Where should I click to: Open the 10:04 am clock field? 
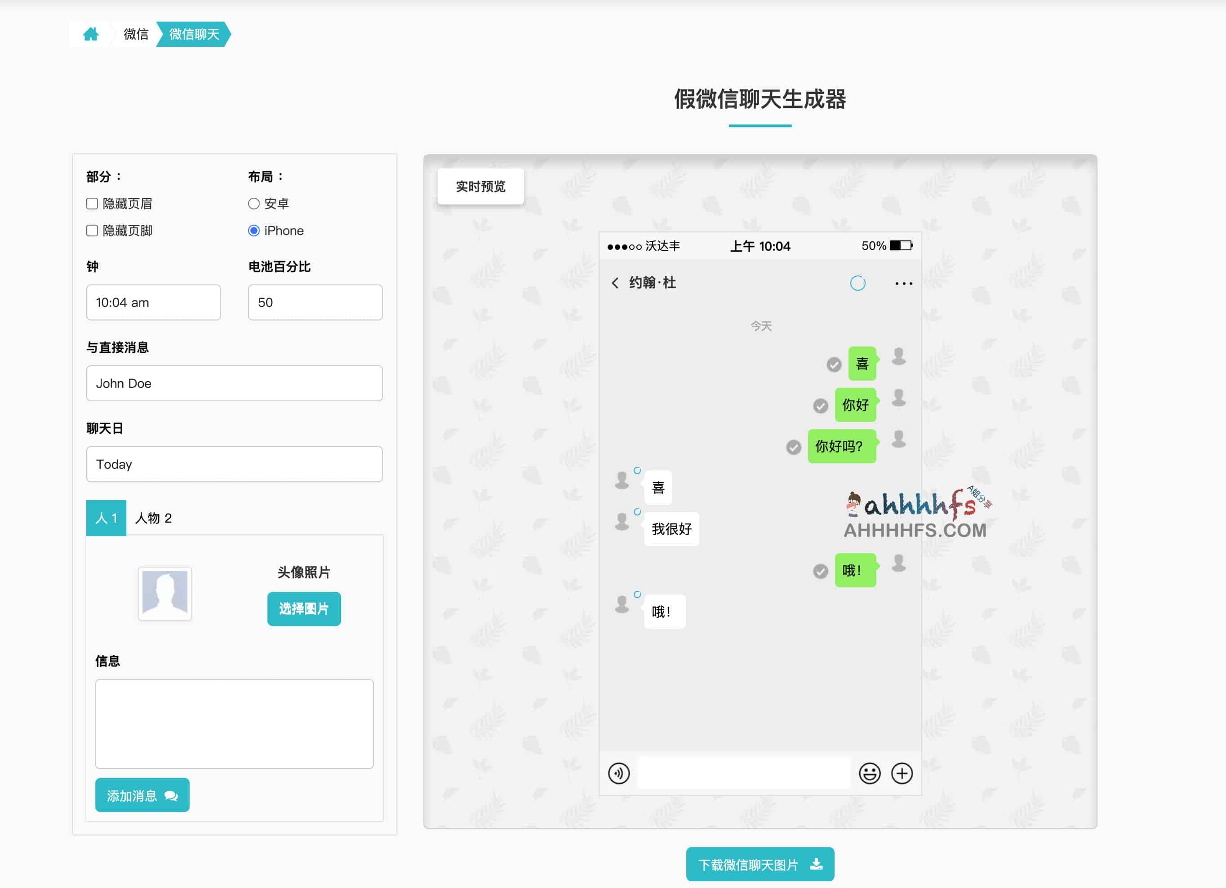pyautogui.click(x=153, y=302)
